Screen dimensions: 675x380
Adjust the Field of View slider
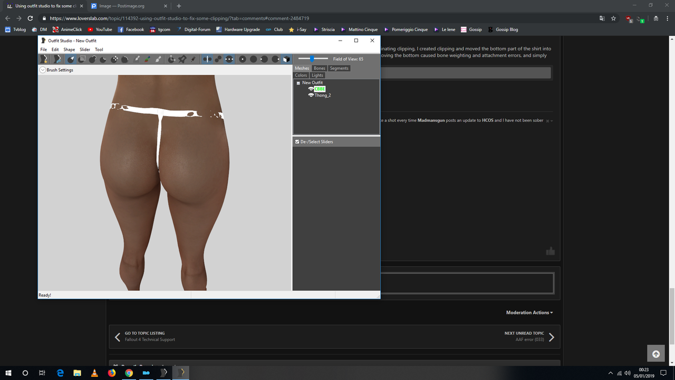313,59
